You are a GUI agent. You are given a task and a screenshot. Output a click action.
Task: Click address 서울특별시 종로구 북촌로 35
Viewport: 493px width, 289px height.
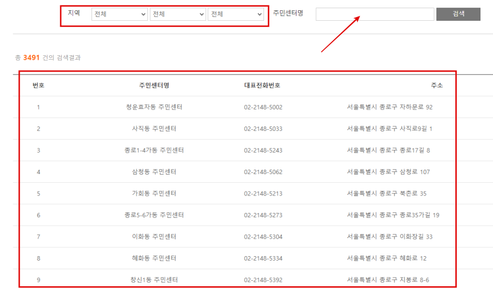tap(387, 194)
